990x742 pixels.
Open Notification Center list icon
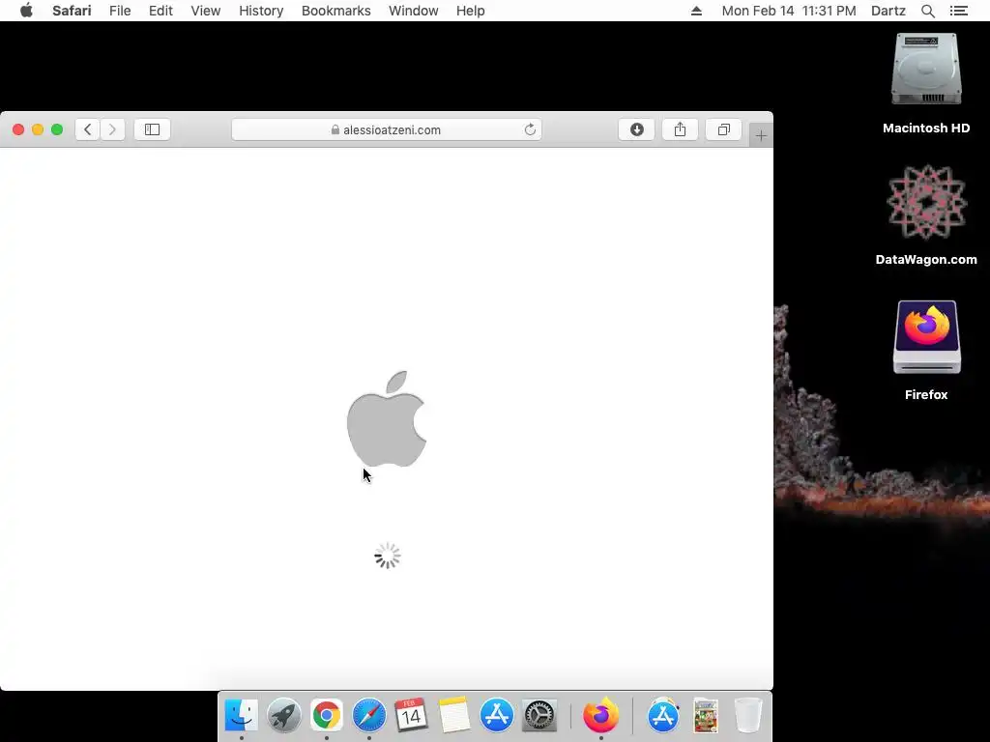click(958, 11)
